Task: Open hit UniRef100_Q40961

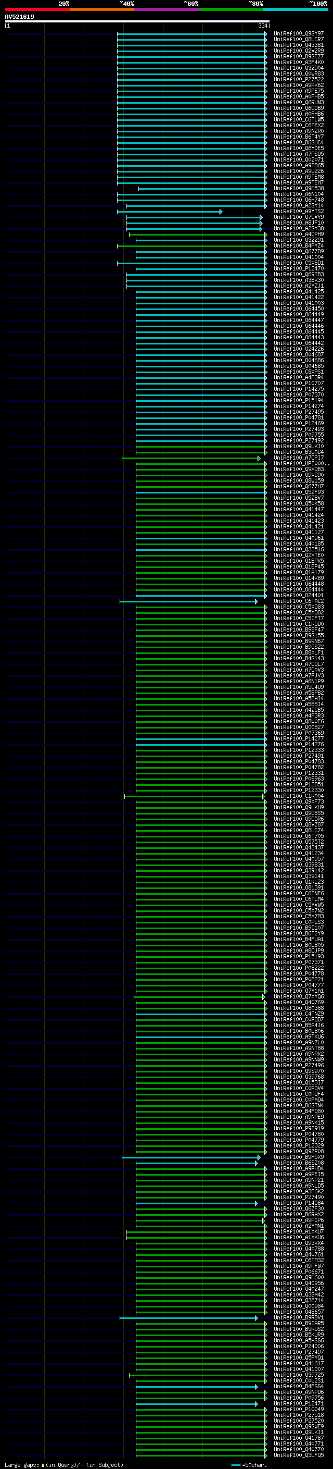Action: point(298,538)
